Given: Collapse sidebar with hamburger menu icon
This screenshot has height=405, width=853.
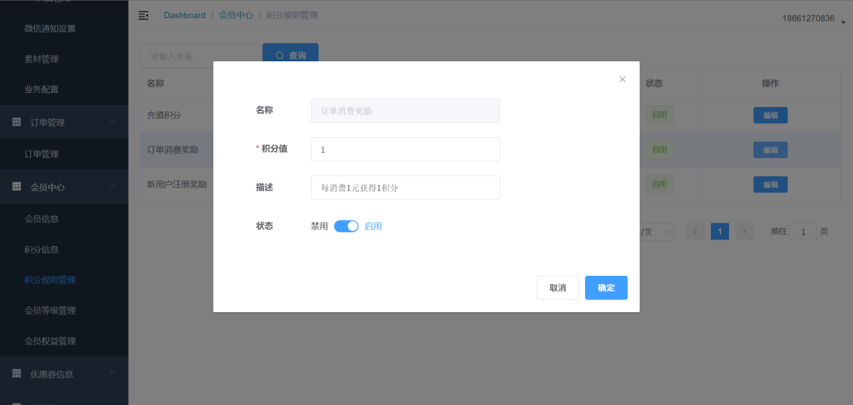Looking at the screenshot, I should [x=143, y=15].
